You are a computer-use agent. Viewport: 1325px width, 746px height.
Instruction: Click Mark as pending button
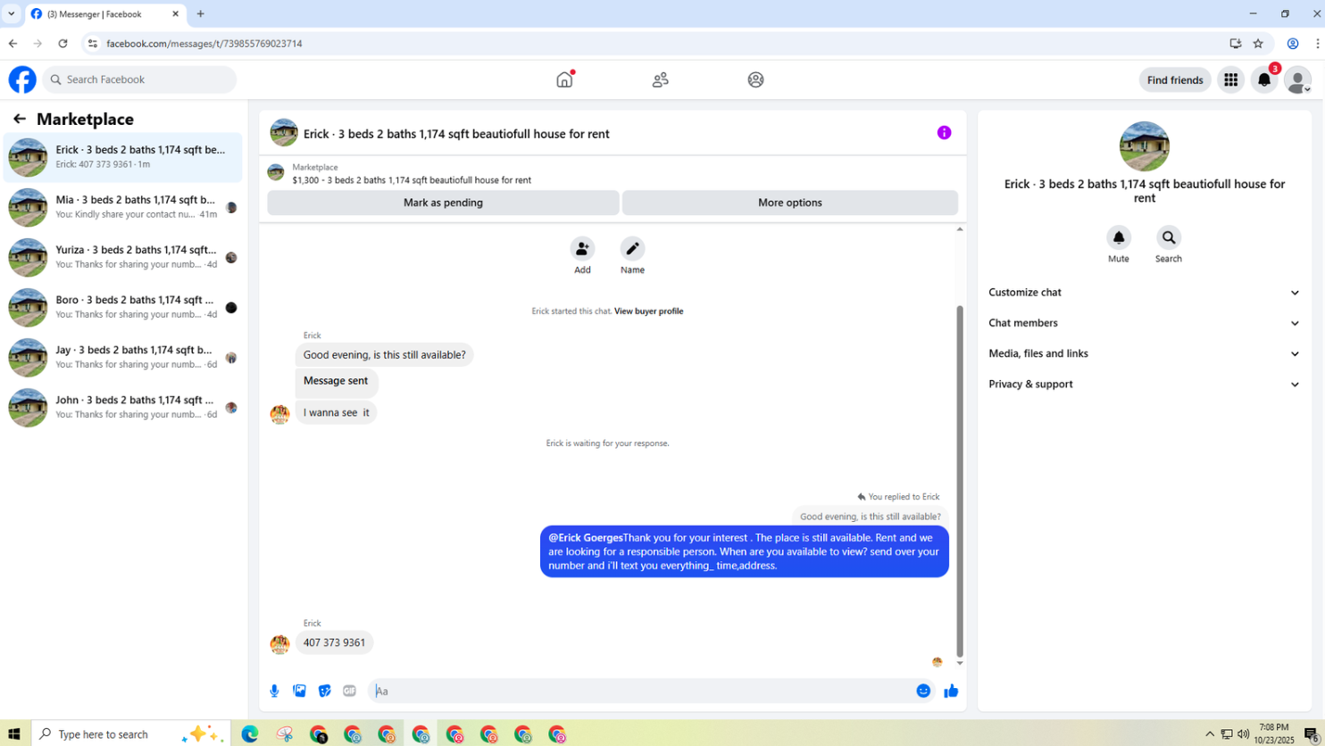pyautogui.click(x=443, y=203)
